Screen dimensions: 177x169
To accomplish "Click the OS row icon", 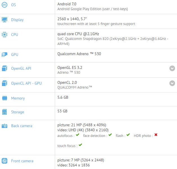I will [4, 5].
